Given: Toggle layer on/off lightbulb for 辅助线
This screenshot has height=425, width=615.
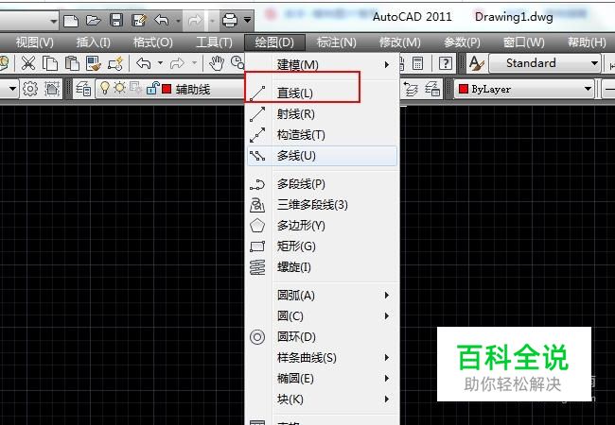Looking at the screenshot, I should pyautogui.click(x=104, y=88).
